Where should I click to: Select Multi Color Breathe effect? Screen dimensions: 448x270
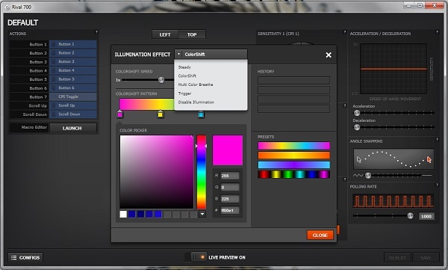coord(196,85)
